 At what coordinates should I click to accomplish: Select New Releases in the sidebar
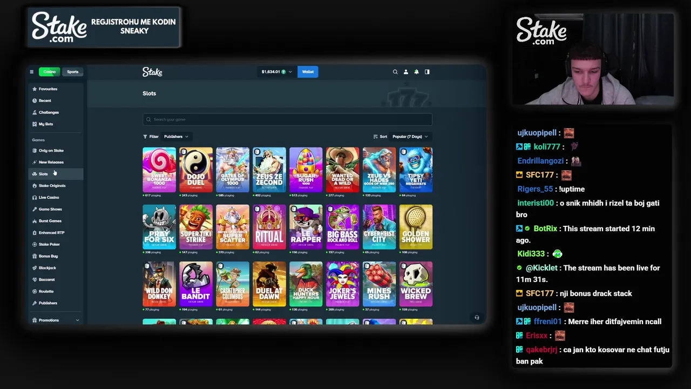[x=56, y=162]
